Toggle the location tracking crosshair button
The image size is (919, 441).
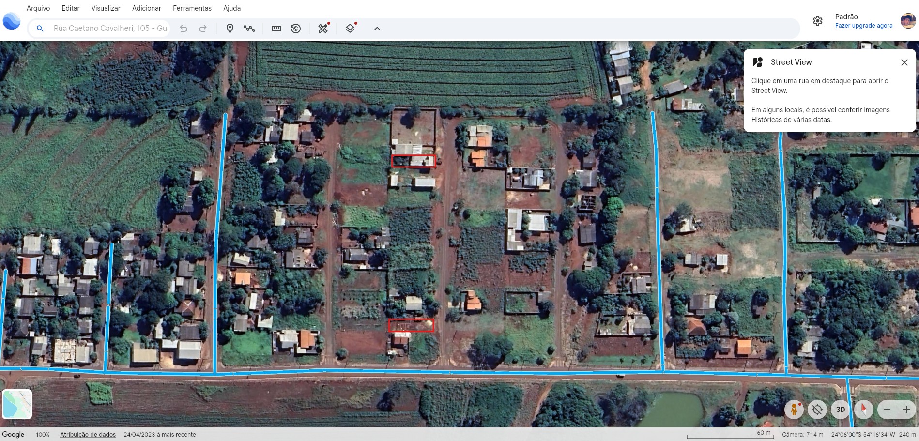817,410
